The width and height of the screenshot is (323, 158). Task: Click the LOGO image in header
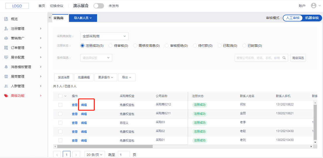point(17,6)
